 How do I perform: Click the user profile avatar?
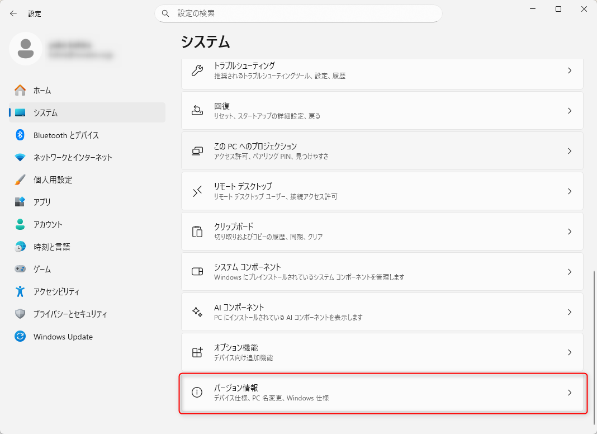click(x=26, y=49)
